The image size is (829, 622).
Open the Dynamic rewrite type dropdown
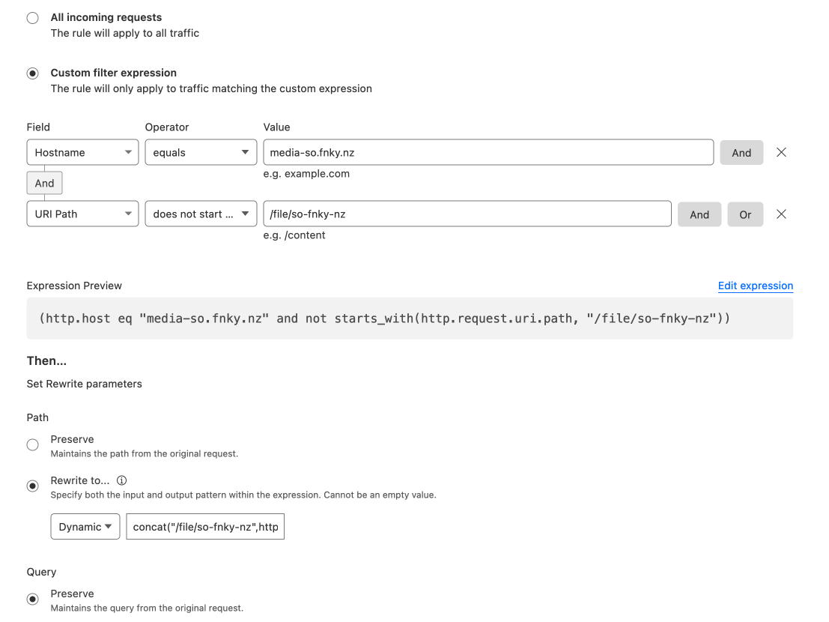[x=85, y=527]
